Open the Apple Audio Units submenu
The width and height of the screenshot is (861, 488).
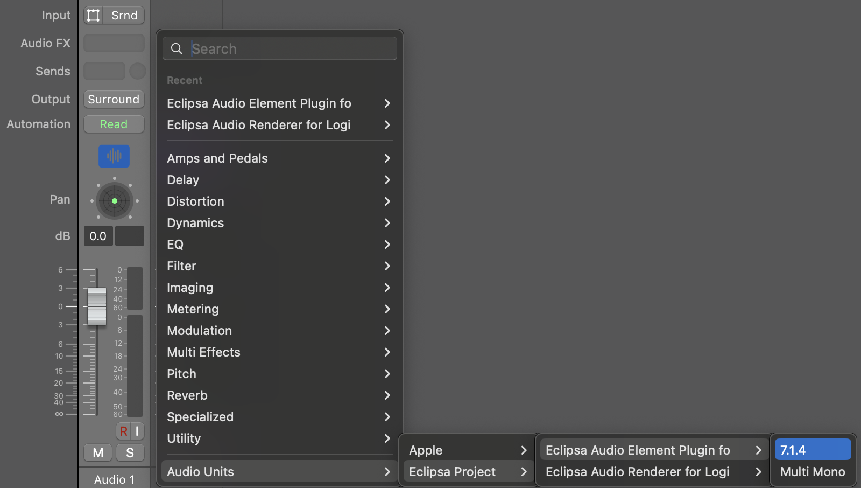467,450
